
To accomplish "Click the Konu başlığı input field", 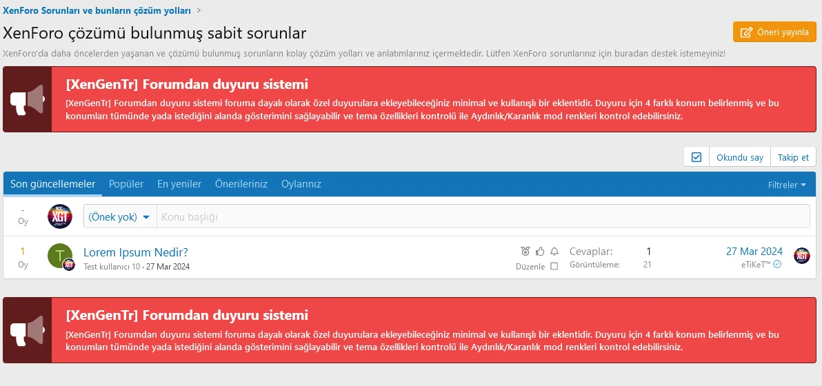I will click(483, 216).
